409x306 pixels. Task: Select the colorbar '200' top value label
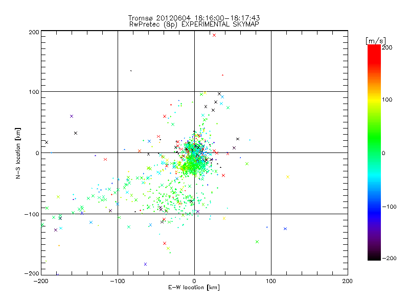pyautogui.click(x=387, y=47)
